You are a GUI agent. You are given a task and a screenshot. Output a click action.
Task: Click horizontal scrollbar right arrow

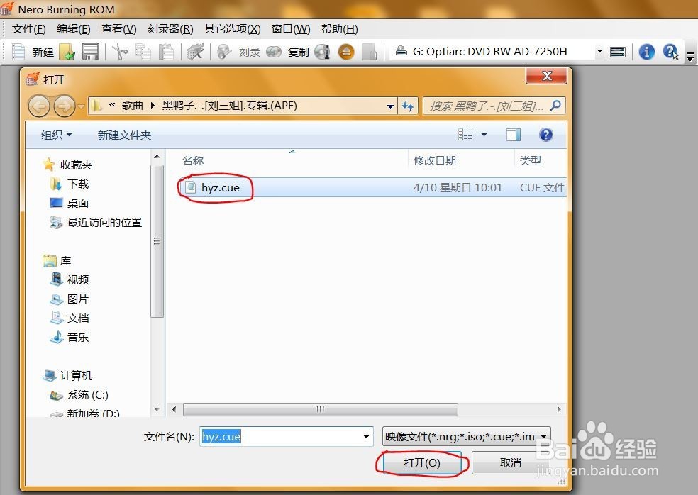point(559,409)
